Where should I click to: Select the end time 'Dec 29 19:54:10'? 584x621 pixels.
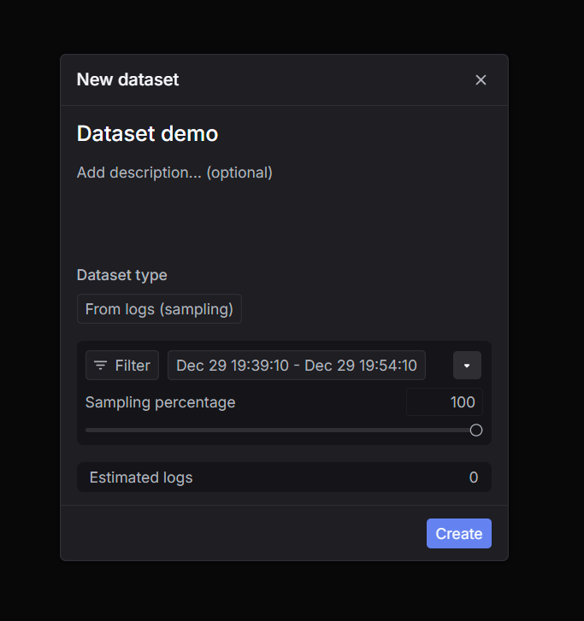coord(361,366)
